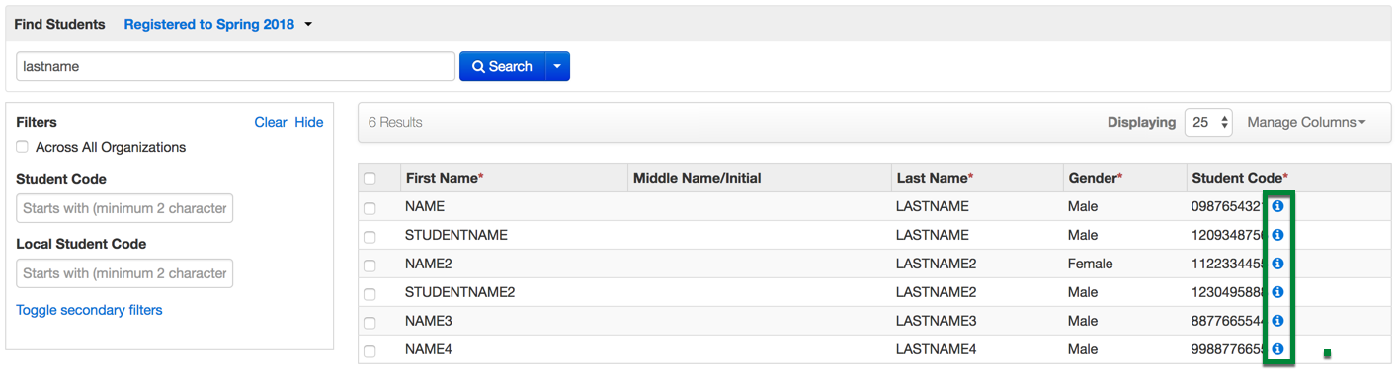The width and height of the screenshot is (1398, 379).
Task: Tick the checkbox for NAME4 row
Action: point(370,350)
